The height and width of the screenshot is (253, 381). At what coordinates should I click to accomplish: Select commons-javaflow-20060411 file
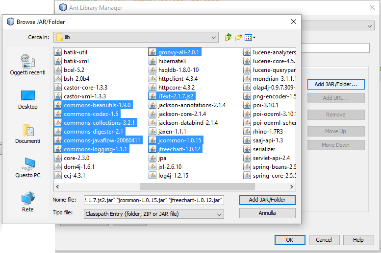98,140
